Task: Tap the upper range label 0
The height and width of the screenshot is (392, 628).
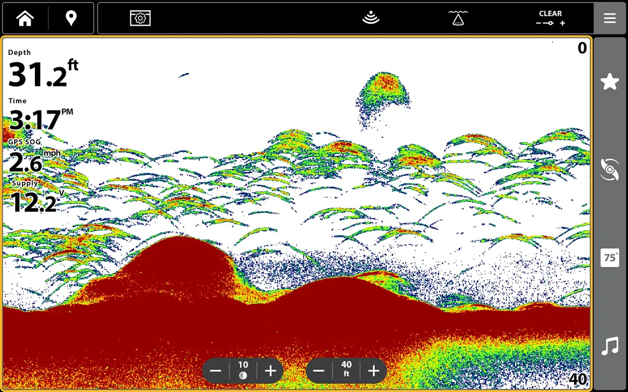Action: (582, 48)
